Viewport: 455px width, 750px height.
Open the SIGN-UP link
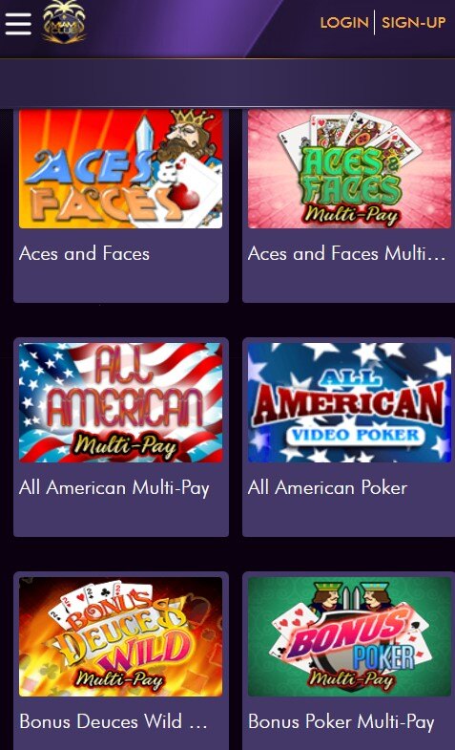coord(413,23)
